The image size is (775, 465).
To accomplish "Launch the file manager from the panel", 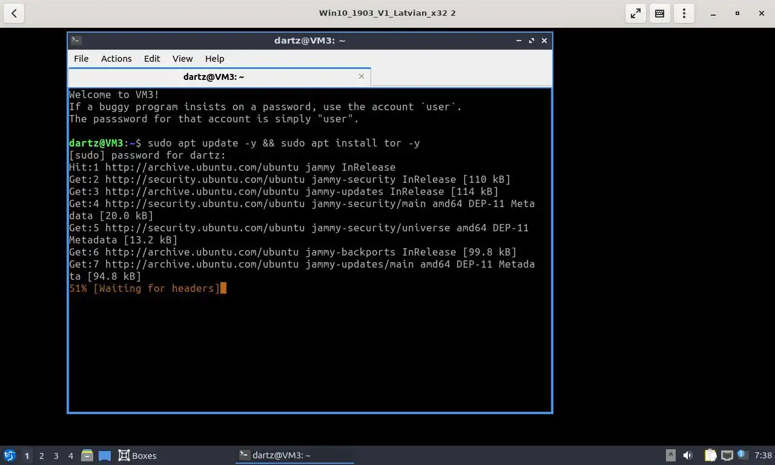I will [x=87, y=455].
